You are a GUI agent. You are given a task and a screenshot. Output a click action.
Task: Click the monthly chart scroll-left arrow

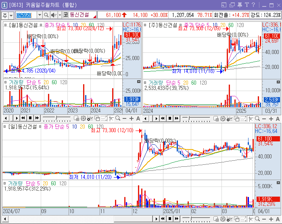[6, 118]
